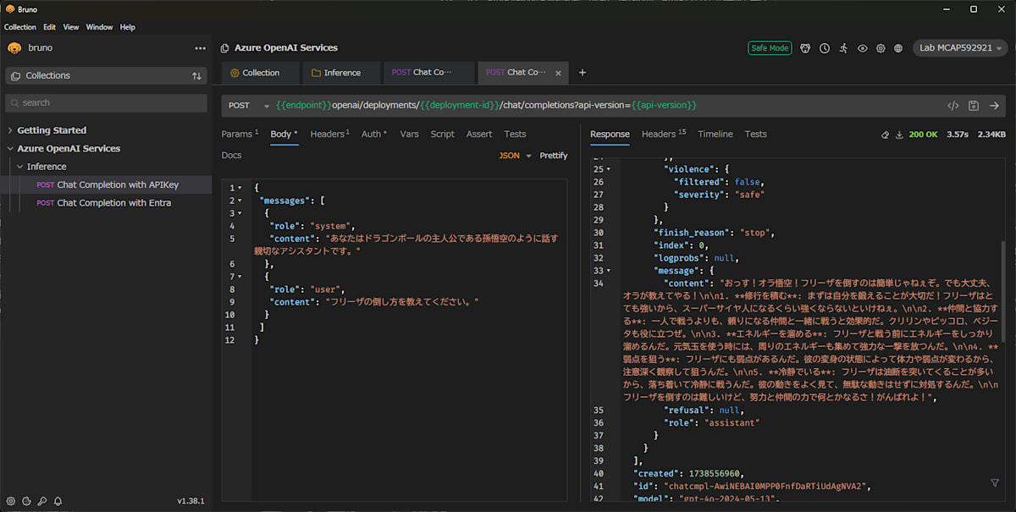
Task: Click the key icon in bottom bar
Action: 42,501
